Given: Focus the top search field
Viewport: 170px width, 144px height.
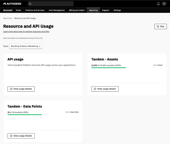Looking at the screenshot, I should (x=51, y=4).
